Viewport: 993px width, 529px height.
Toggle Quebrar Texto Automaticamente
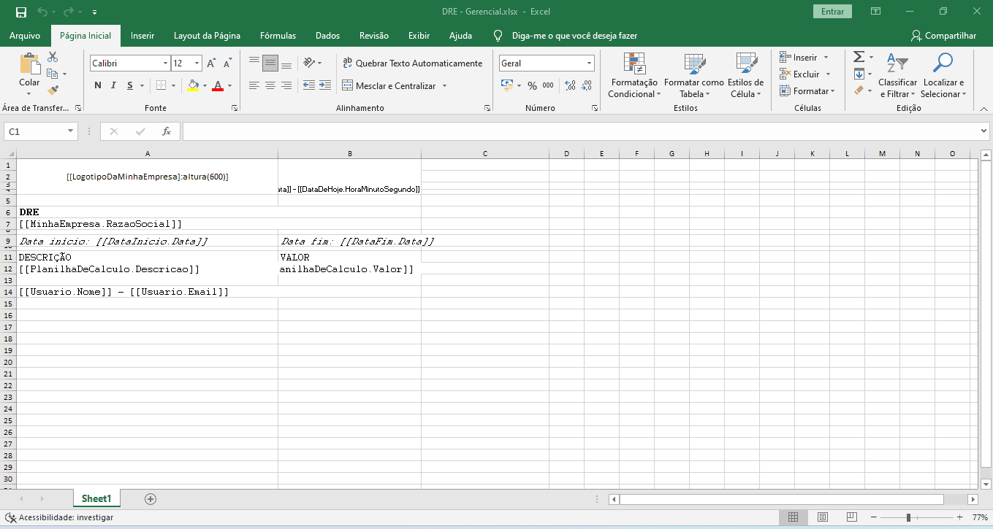413,63
